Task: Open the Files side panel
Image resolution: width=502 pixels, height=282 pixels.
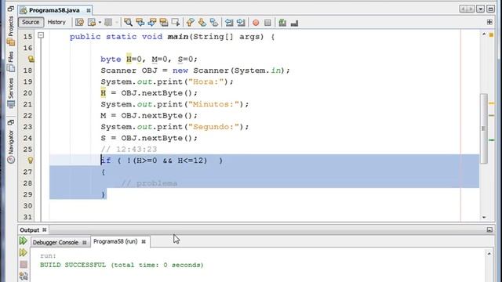Action: point(11,61)
